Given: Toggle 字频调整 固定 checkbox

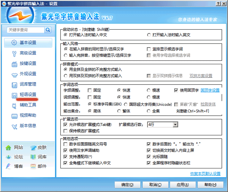Looking at the screenshot, I should (x=90, y=90).
